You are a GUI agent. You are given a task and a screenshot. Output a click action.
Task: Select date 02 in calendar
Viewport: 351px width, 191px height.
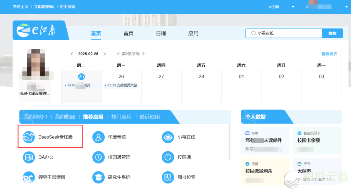click(x=281, y=77)
